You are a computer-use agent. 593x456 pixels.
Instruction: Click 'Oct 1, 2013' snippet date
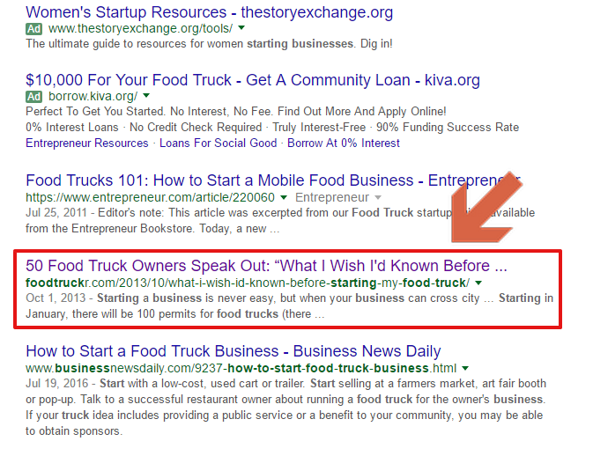(x=56, y=298)
